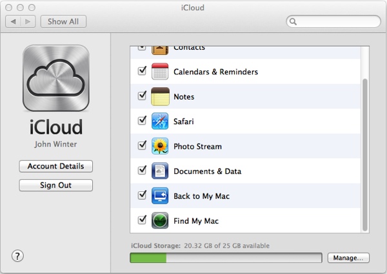Click the Sign Out button
The image size is (387, 274).
(x=55, y=185)
